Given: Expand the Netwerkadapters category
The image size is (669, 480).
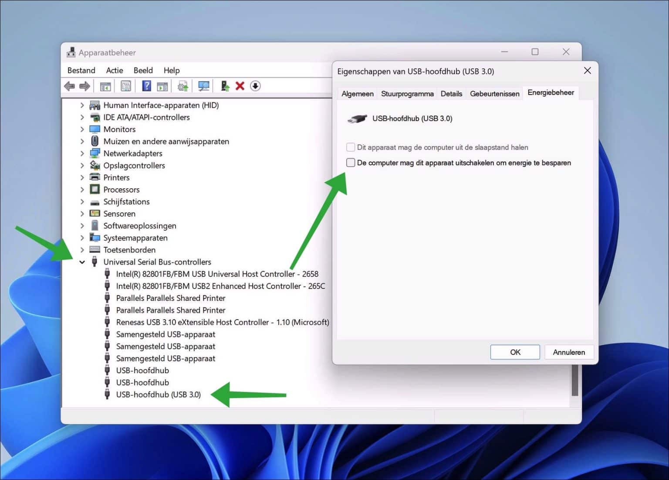Looking at the screenshot, I should click(82, 153).
